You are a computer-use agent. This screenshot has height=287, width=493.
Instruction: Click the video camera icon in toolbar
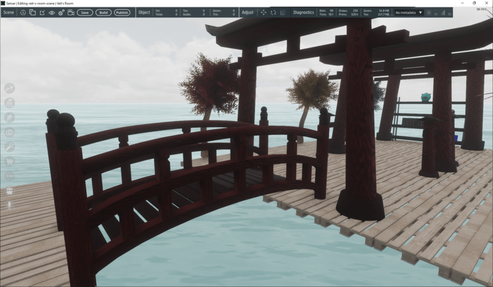coord(71,12)
